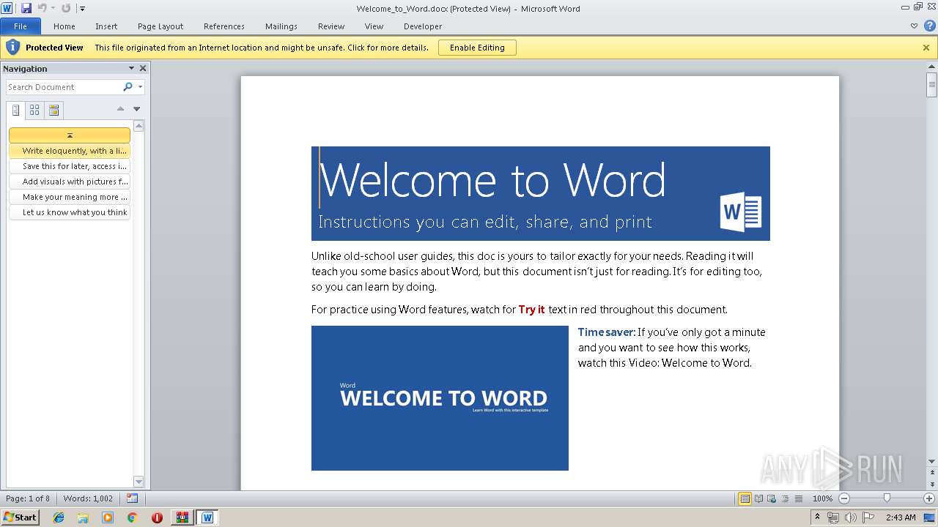
Task: Open the undo history dropdown arrow
Action: [53, 9]
